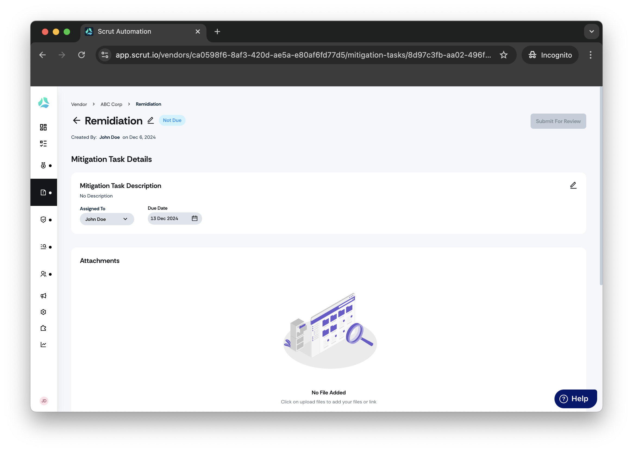This screenshot has height=452, width=633.
Task: Click the megaphone announcements sidebar icon
Action: pyautogui.click(x=43, y=296)
